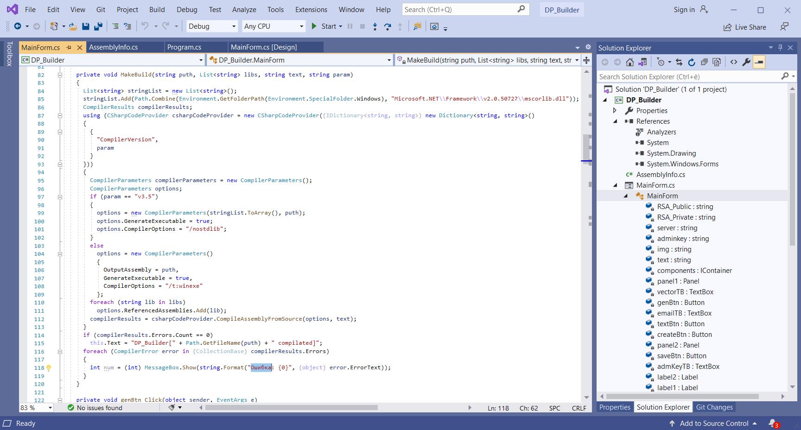Click the Find in Files toolbar icon

pos(417,27)
